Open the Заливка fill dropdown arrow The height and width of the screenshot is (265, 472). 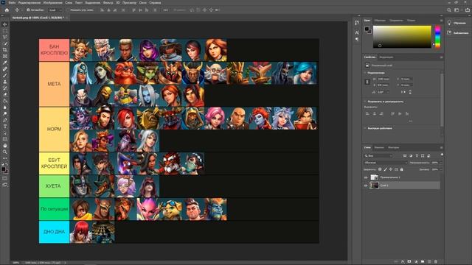click(441, 169)
